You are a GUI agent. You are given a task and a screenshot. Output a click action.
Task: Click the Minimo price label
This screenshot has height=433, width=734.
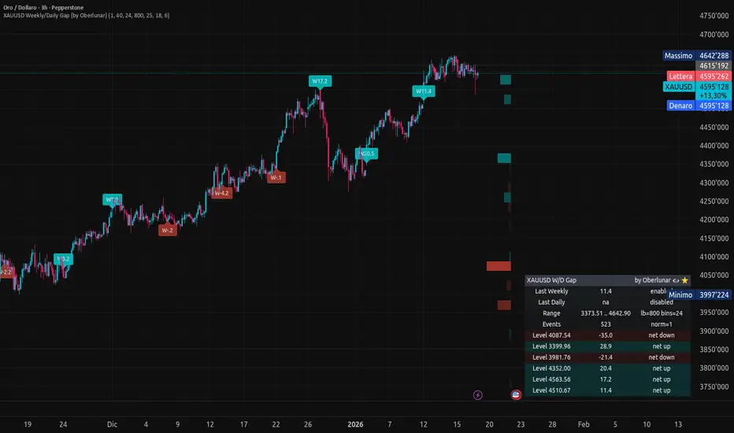(699, 295)
